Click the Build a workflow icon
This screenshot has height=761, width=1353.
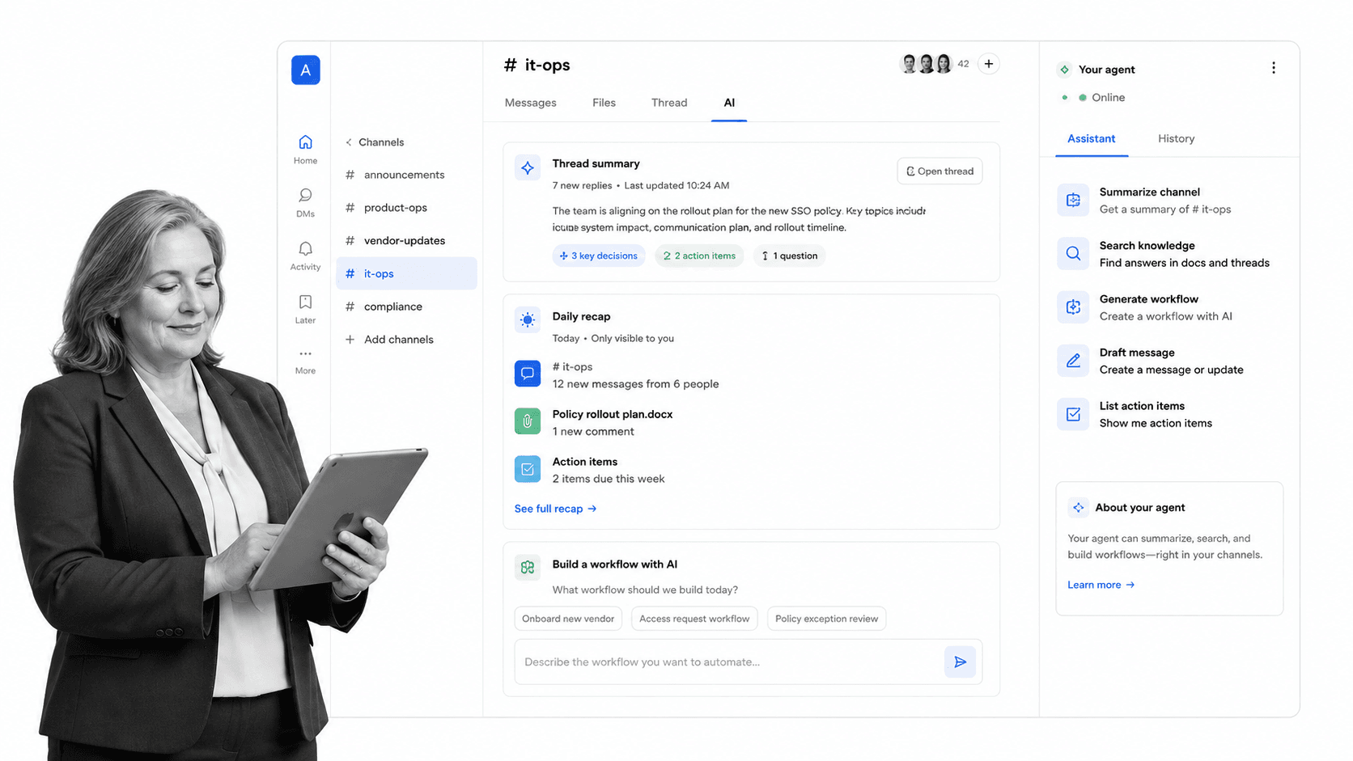click(x=528, y=568)
